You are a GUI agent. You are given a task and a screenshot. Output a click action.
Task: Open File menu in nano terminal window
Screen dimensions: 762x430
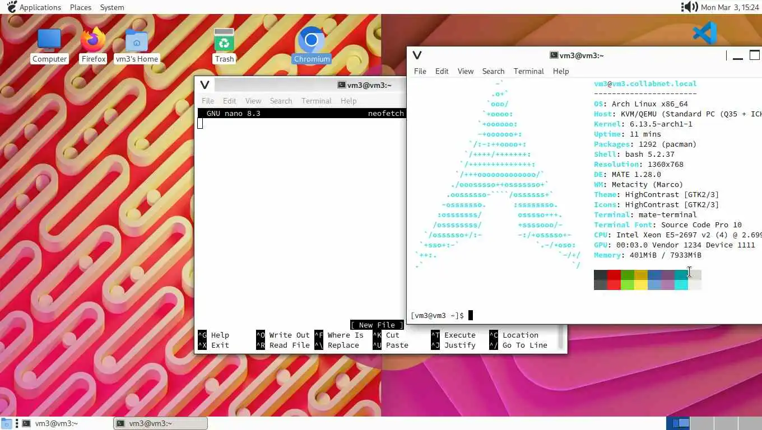point(208,101)
